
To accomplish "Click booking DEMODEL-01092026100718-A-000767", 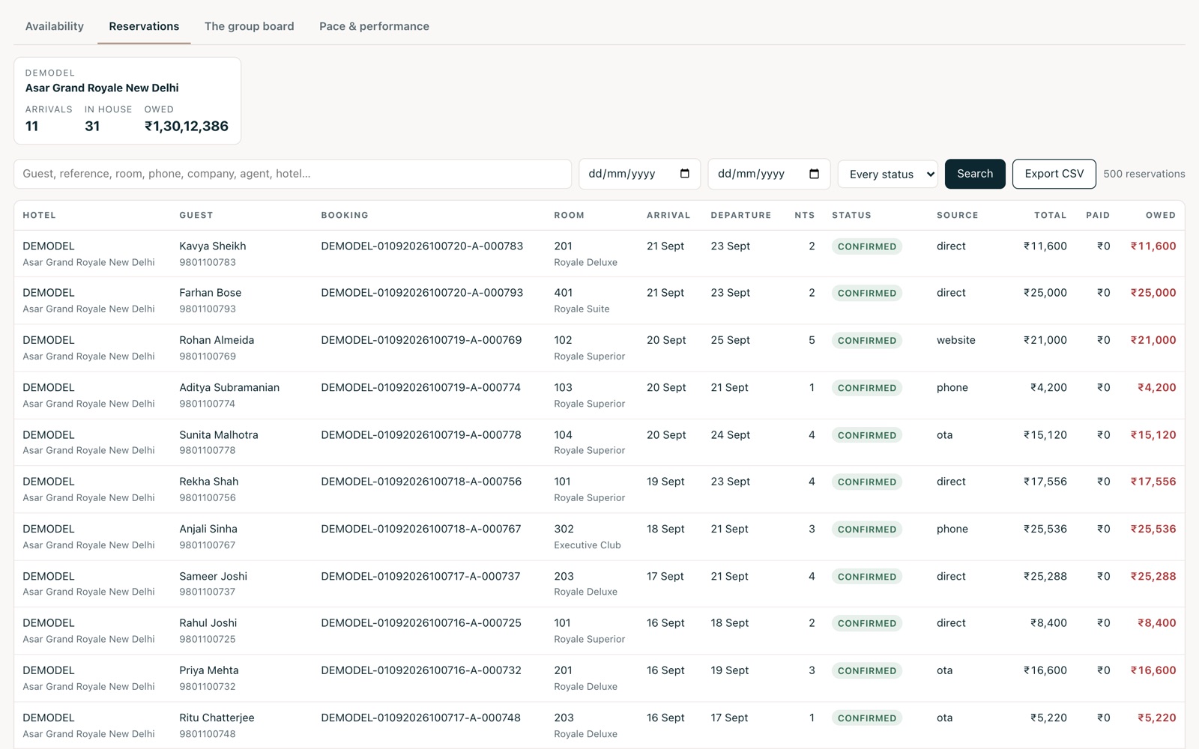I will click(x=421, y=529).
